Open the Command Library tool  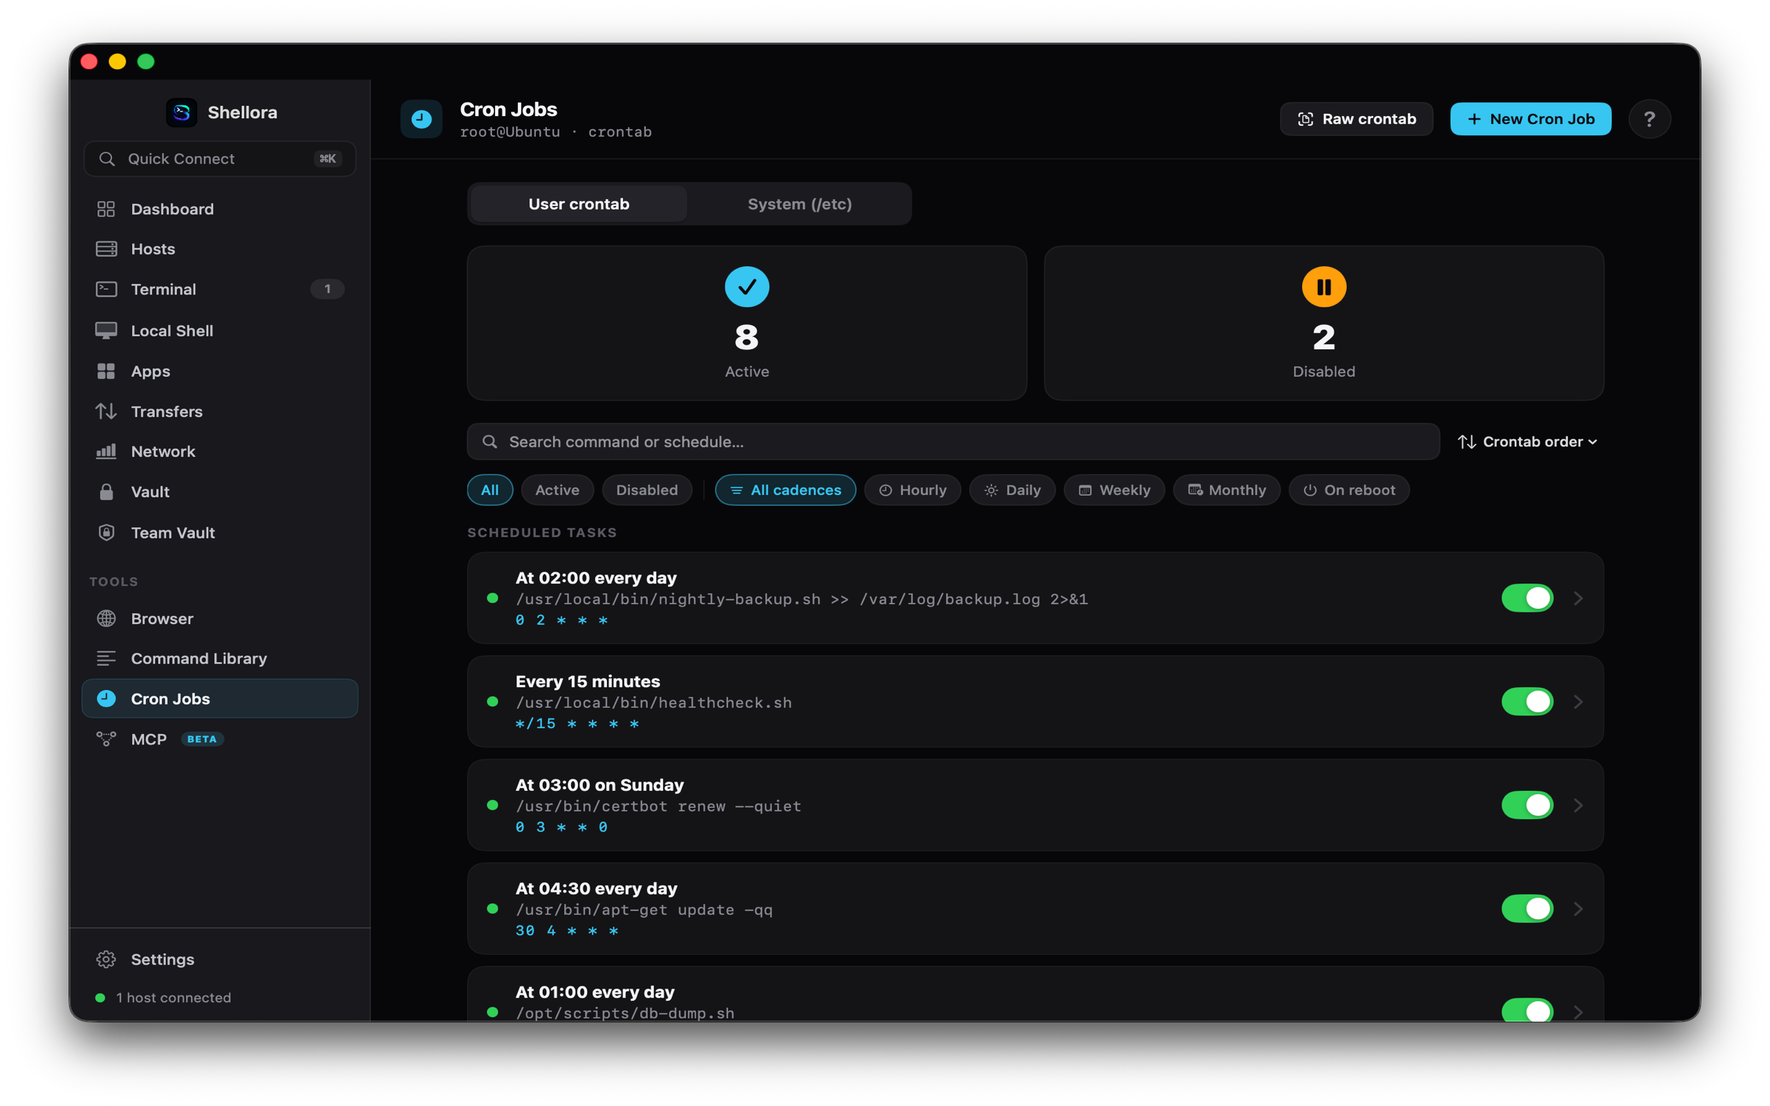click(x=219, y=658)
